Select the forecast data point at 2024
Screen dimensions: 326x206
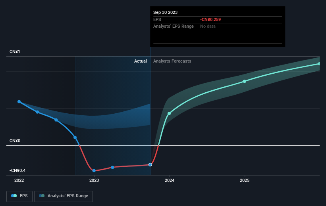(169, 113)
